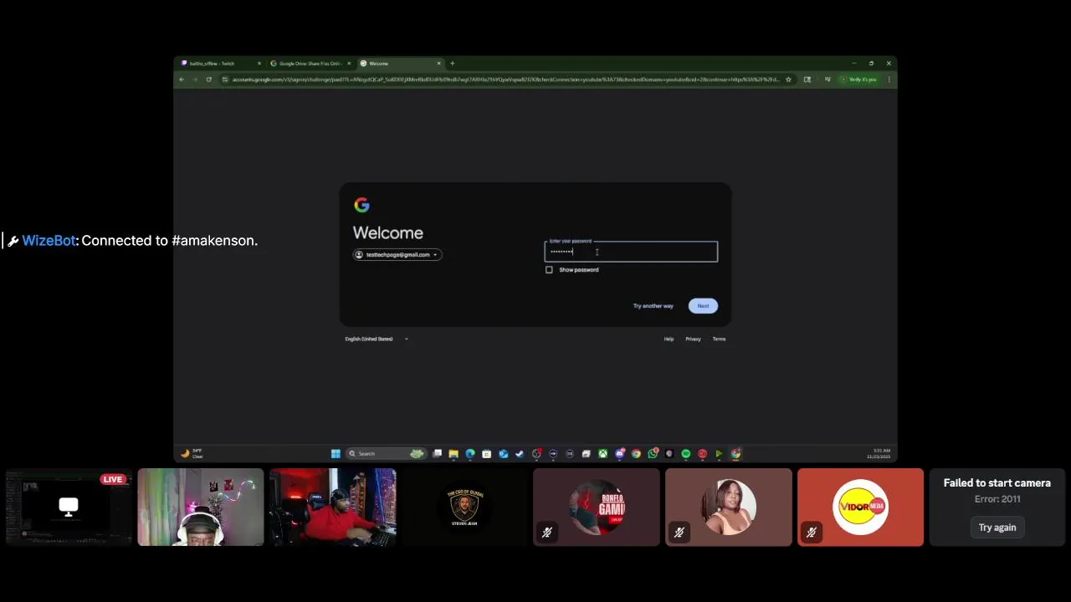Click the WizeBot name in chat overlay

pyautogui.click(x=49, y=241)
